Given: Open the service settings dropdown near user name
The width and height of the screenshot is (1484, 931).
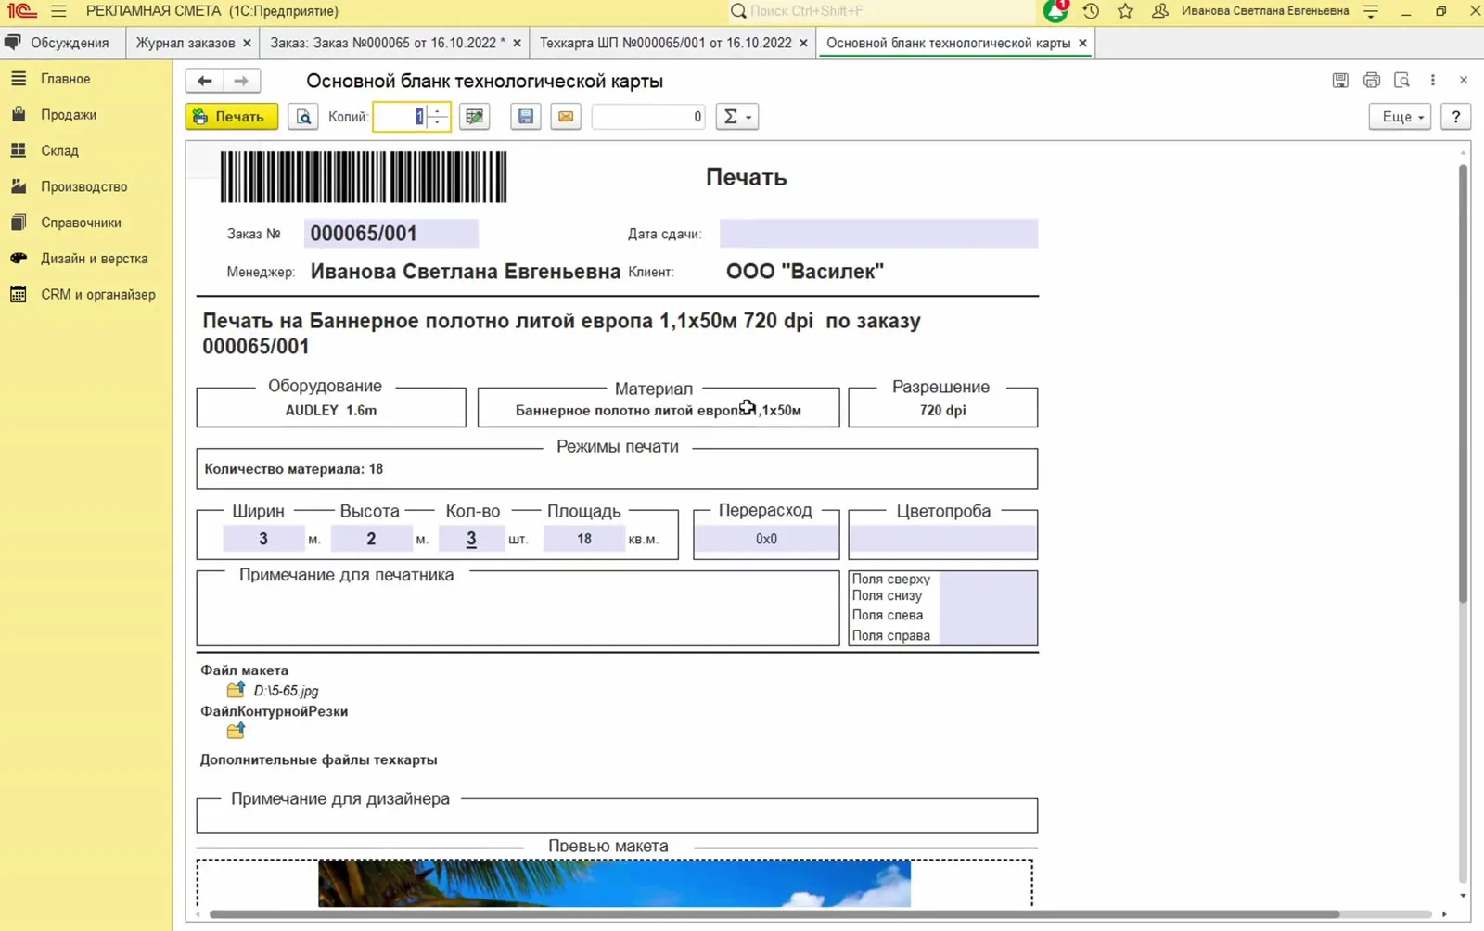Looking at the screenshot, I should 1371,11.
